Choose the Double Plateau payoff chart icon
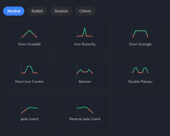 [140, 71]
